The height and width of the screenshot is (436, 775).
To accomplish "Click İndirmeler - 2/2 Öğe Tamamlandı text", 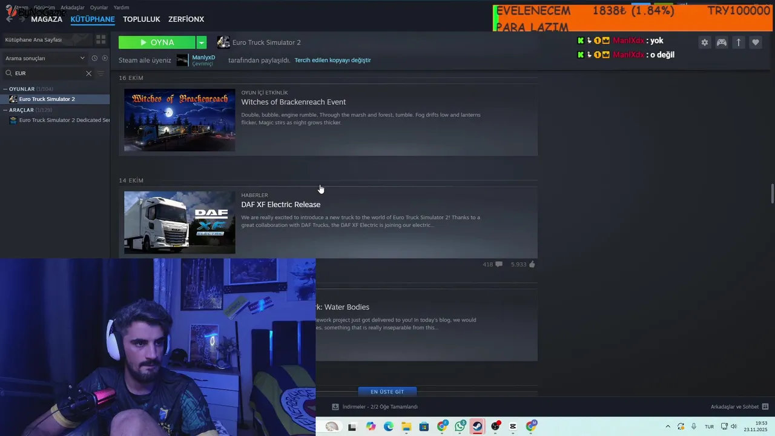I will 380,407.
